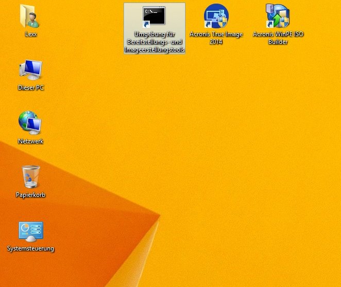Select the command prompt shortcut for Bereitstellungstools

point(154,17)
